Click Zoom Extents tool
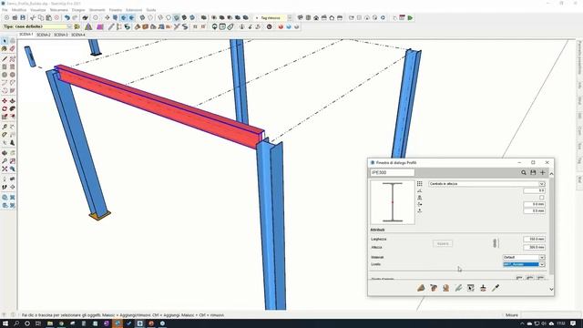This screenshot has width=583, height=328. (x=5, y=169)
